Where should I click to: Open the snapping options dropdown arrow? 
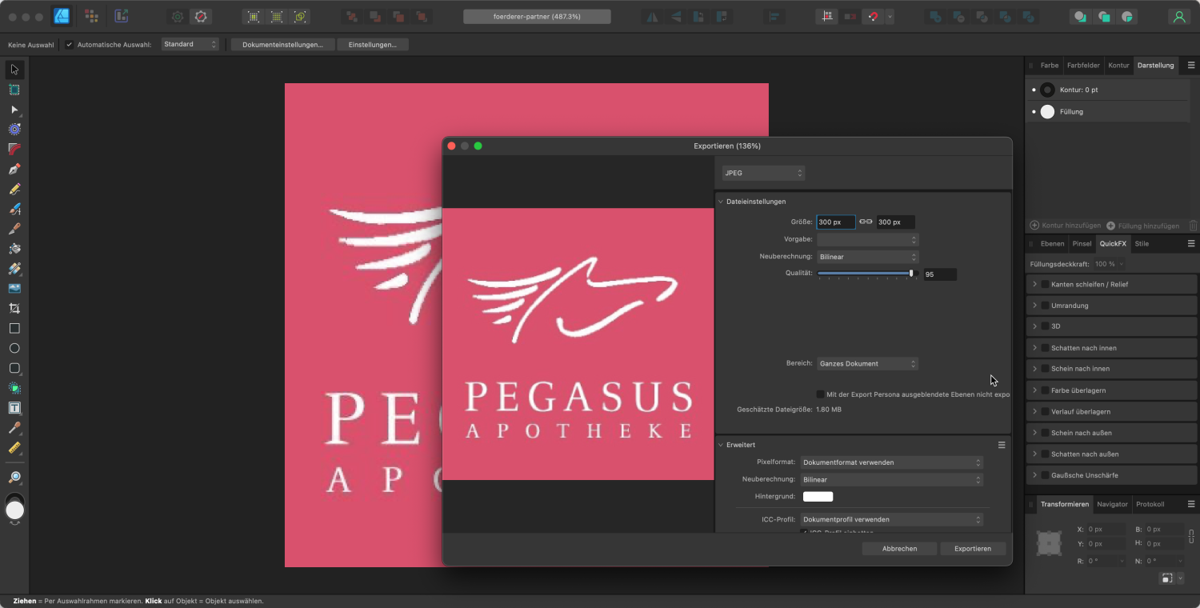click(890, 16)
